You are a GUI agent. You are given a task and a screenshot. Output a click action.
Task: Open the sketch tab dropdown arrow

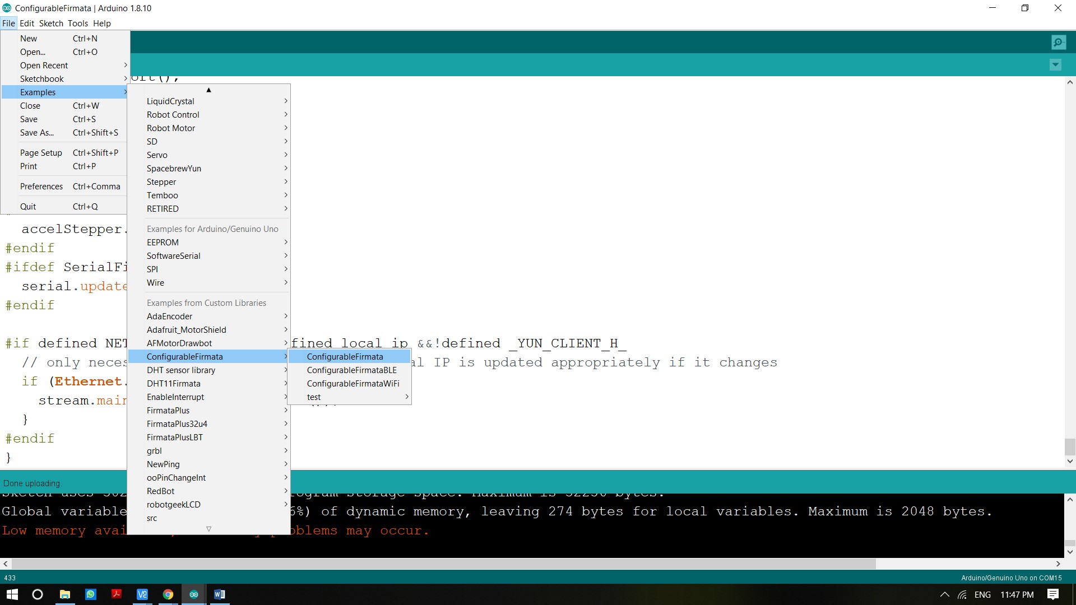(1056, 64)
